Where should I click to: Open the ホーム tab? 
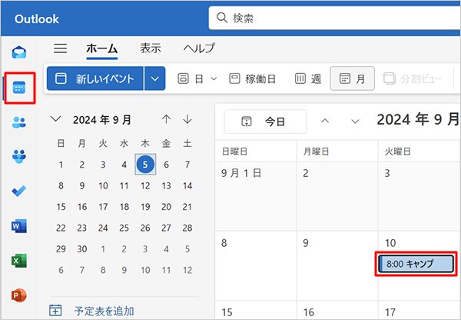[102, 48]
